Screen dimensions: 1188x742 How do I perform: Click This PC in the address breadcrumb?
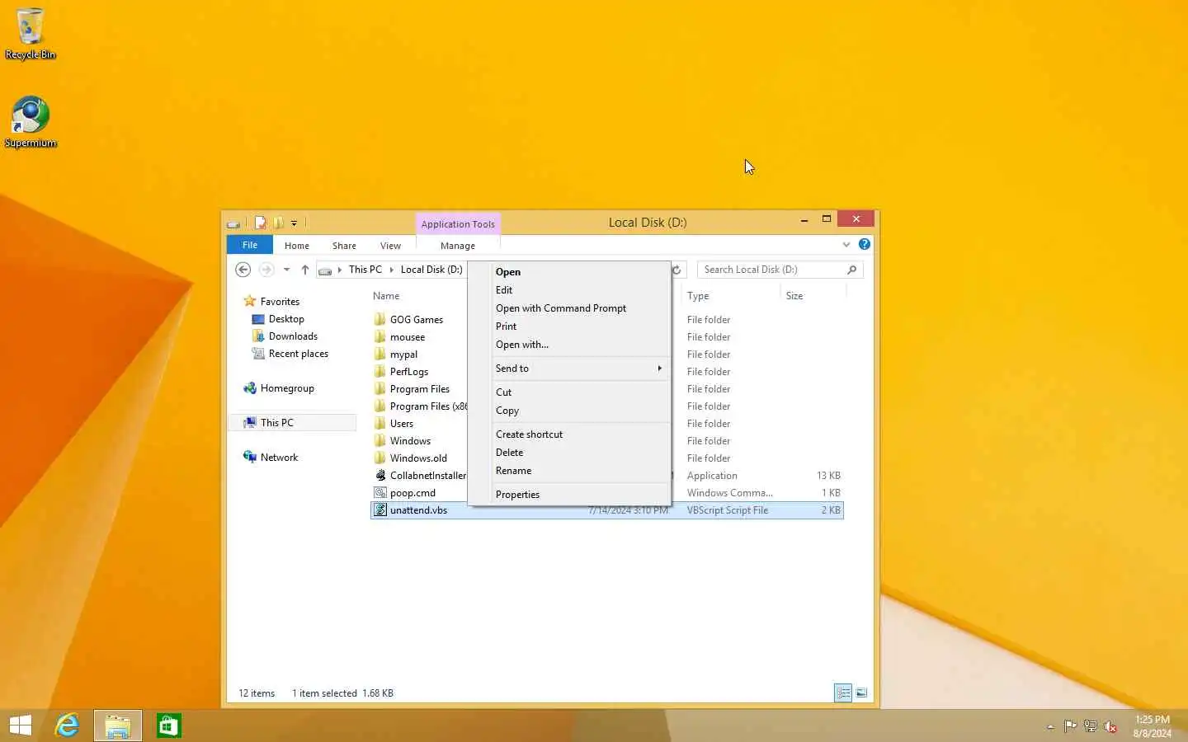(365, 270)
